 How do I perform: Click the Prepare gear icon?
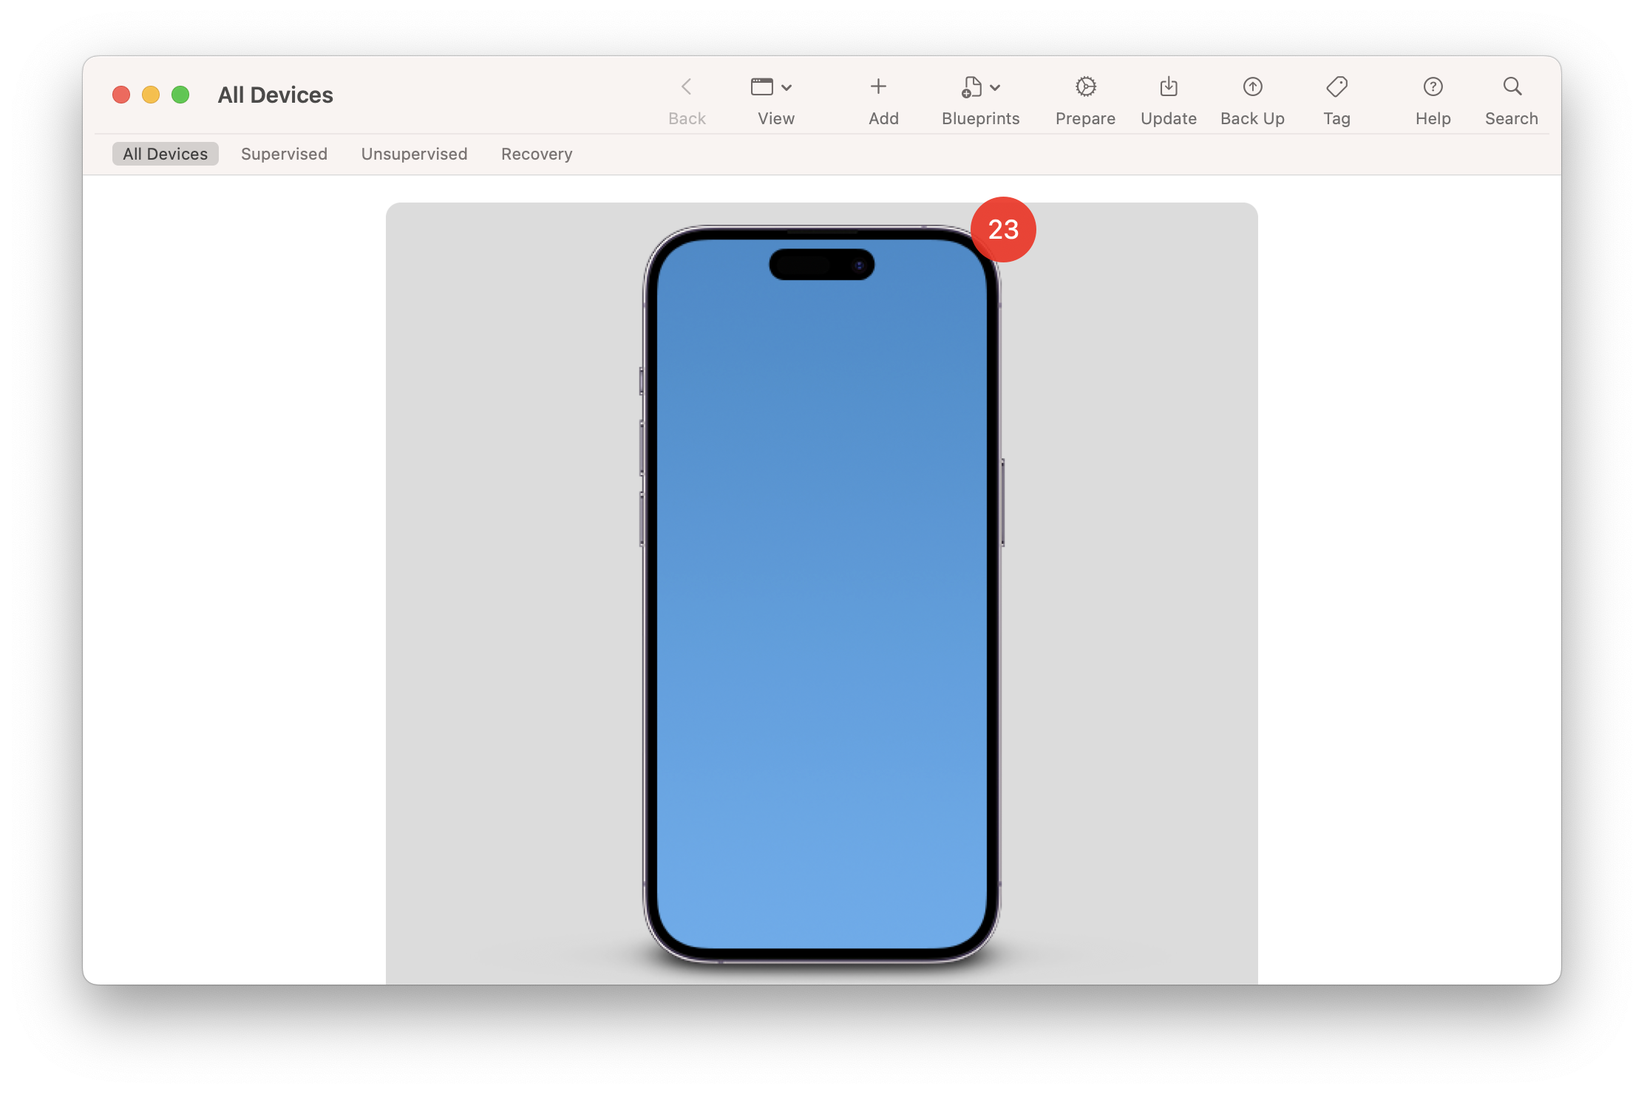point(1085,87)
